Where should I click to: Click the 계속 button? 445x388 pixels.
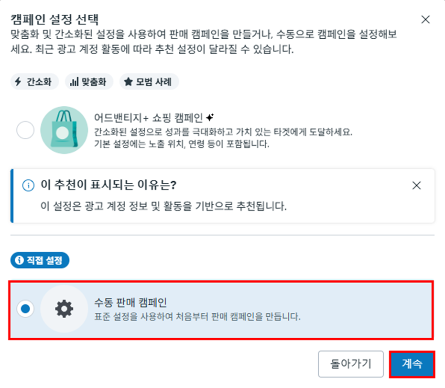coord(412,364)
